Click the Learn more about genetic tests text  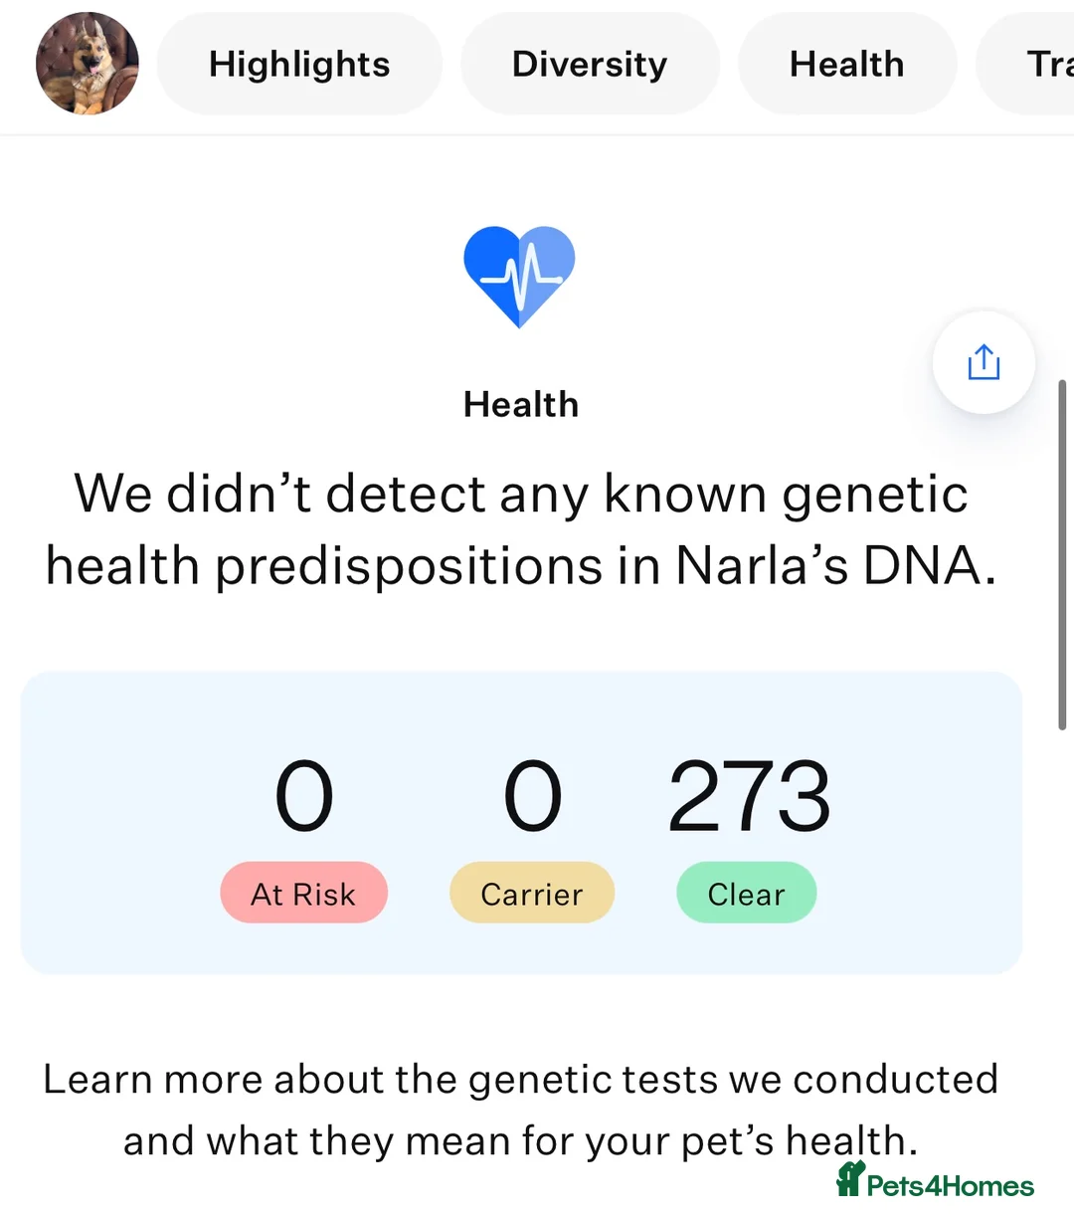point(520,1110)
